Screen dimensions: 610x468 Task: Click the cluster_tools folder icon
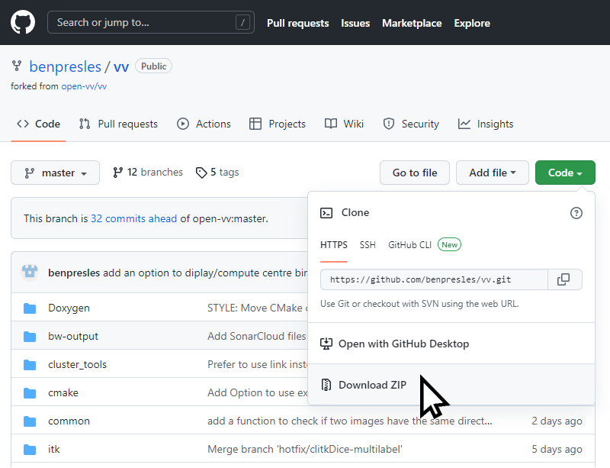30,365
